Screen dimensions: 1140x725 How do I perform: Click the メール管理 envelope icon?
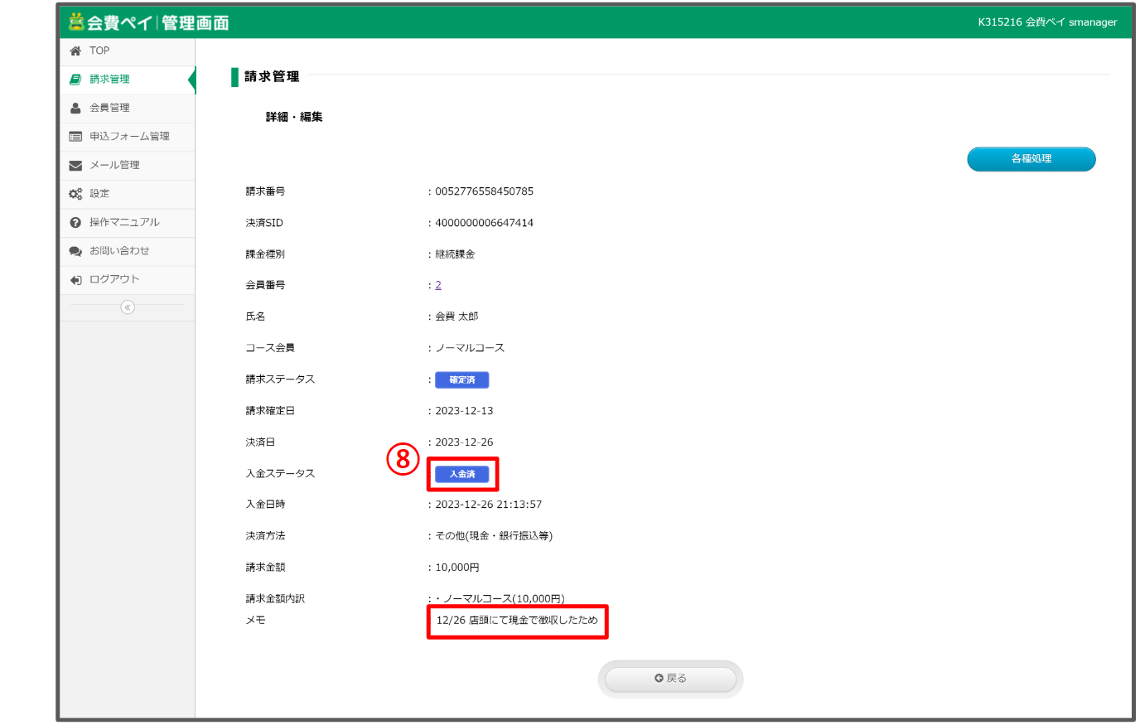point(75,166)
